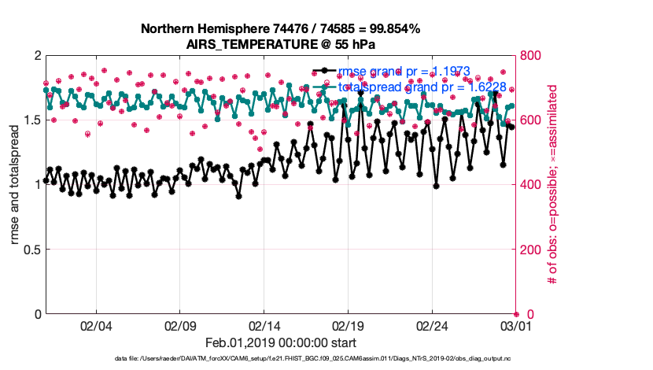Click the 400 tick label on the right axis
The image size is (653, 370).
click(x=531, y=185)
